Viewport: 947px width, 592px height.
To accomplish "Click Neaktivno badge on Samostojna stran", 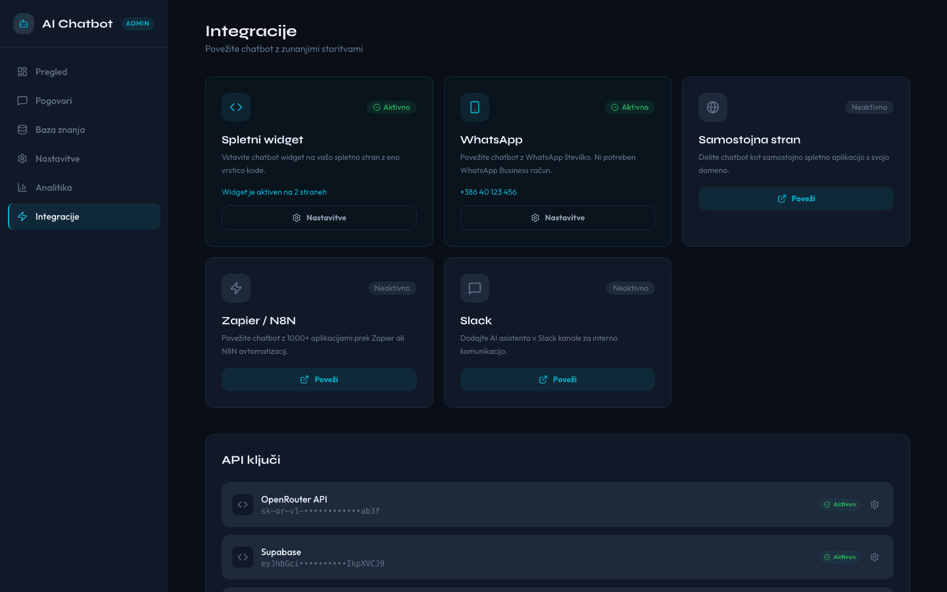I will point(869,107).
